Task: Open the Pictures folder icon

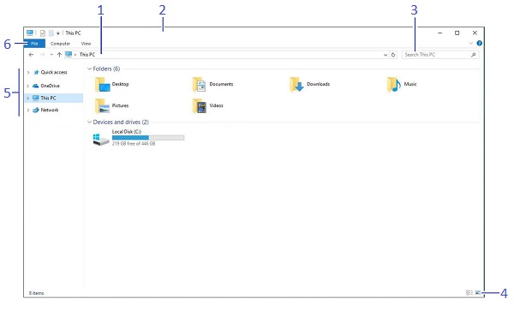Action: tap(102, 106)
